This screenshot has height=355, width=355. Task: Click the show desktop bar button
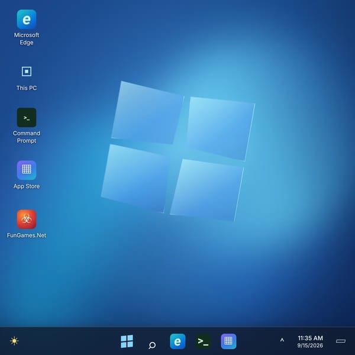(341, 341)
